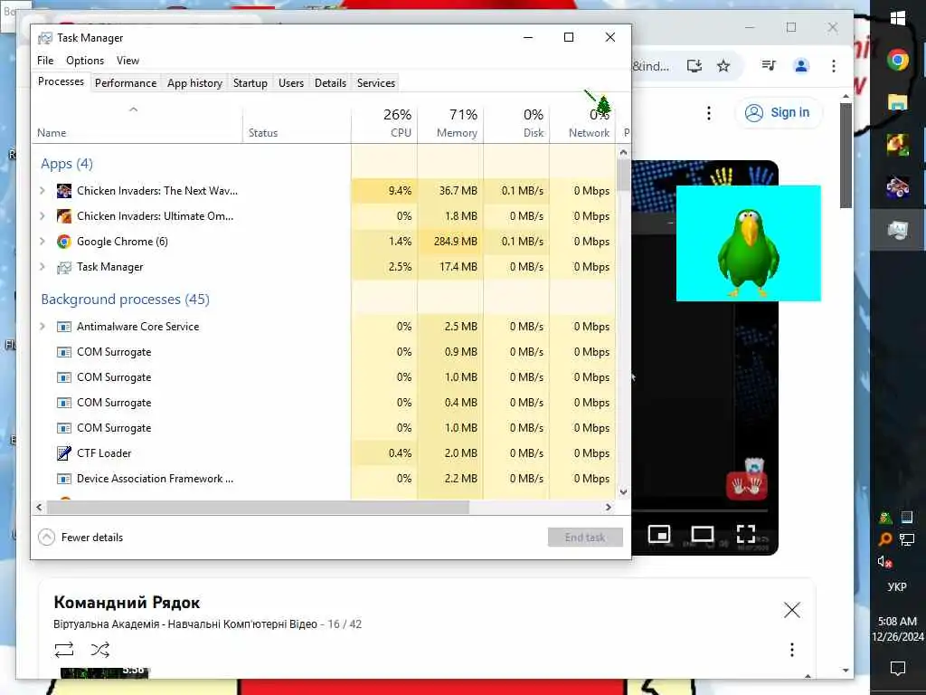This screenshot has height=695, width=926.
Task: Click the muted volume tray icon
Action: [884, 561]
